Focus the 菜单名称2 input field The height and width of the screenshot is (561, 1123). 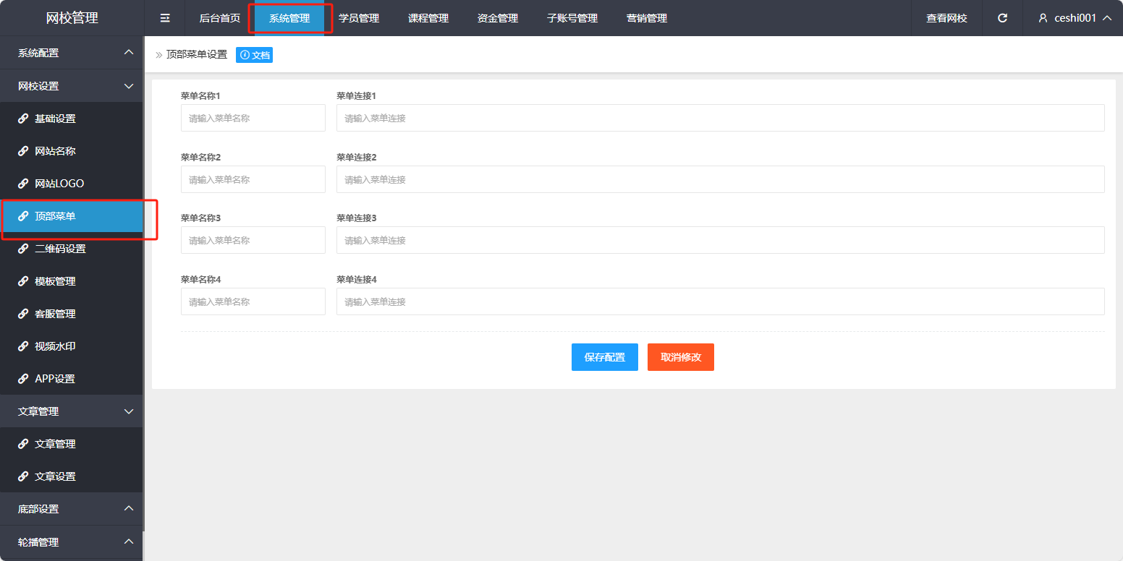253,179
